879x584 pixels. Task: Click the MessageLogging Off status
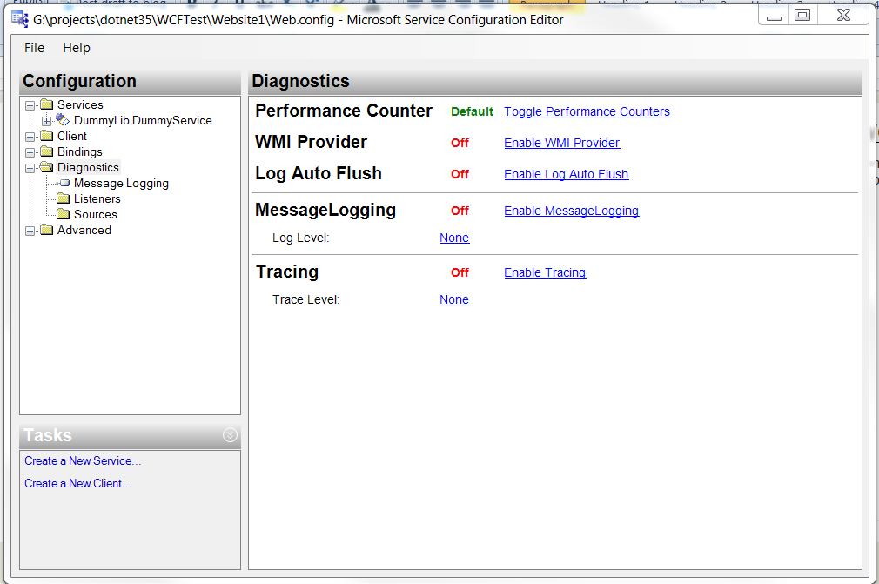[460, 211]
